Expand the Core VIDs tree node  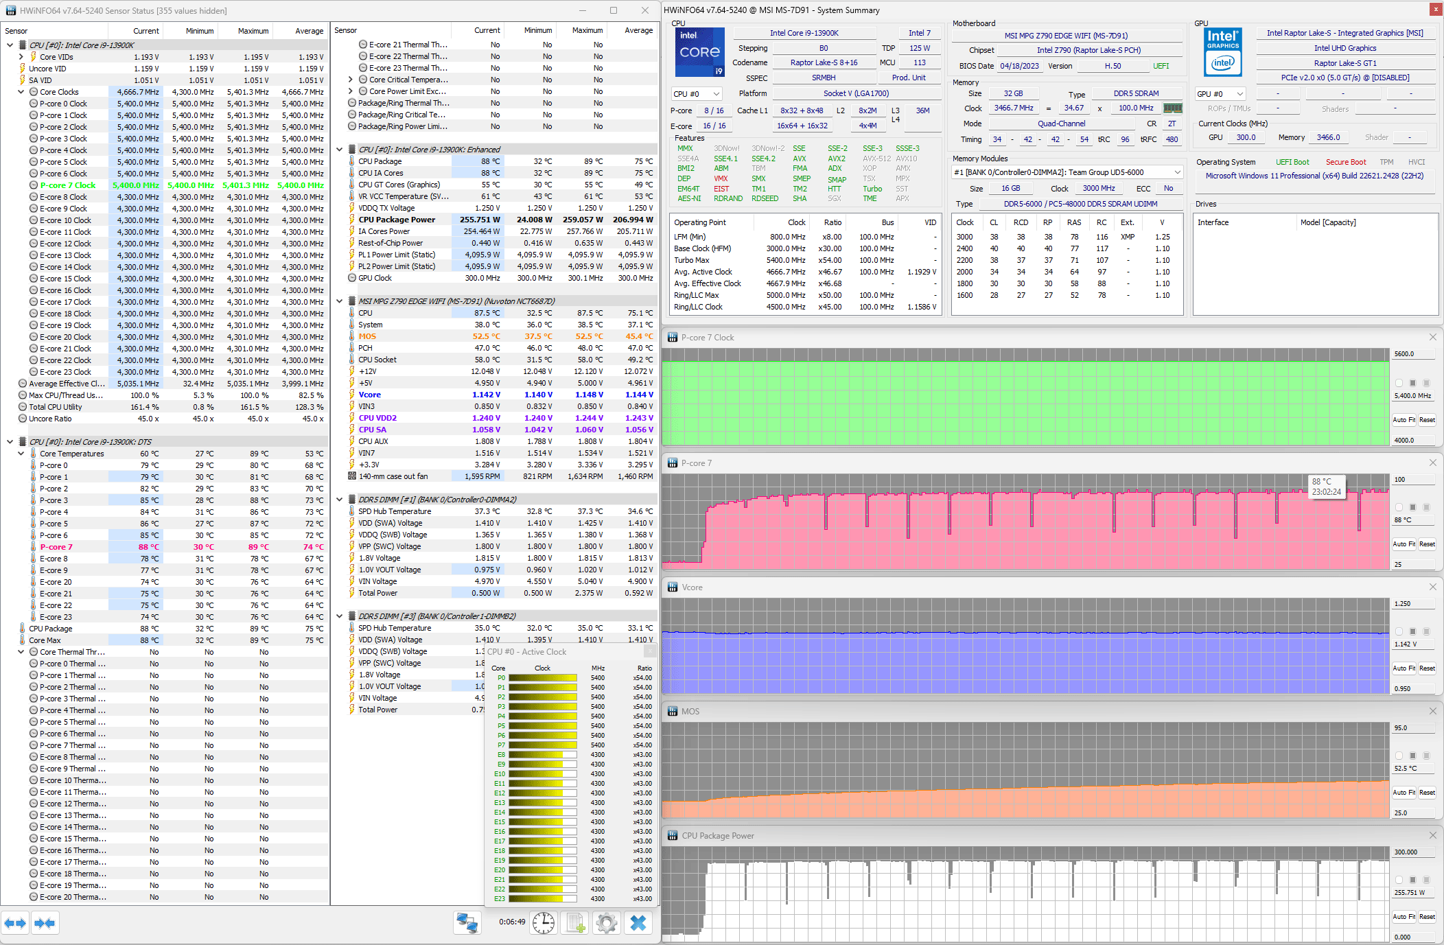(x=21, y=57)
